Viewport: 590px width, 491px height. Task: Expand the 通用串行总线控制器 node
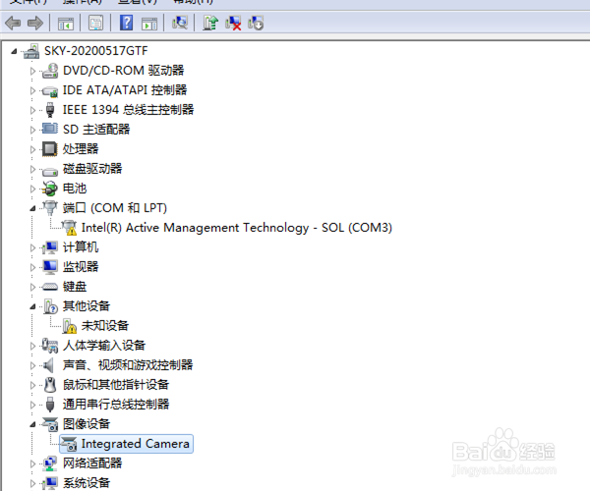tap(32, 405)
